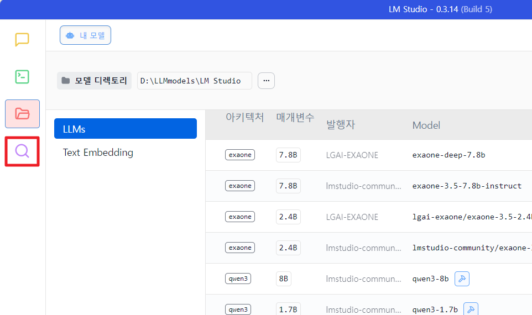Click the 8B parameter badge

coord(284,279)
